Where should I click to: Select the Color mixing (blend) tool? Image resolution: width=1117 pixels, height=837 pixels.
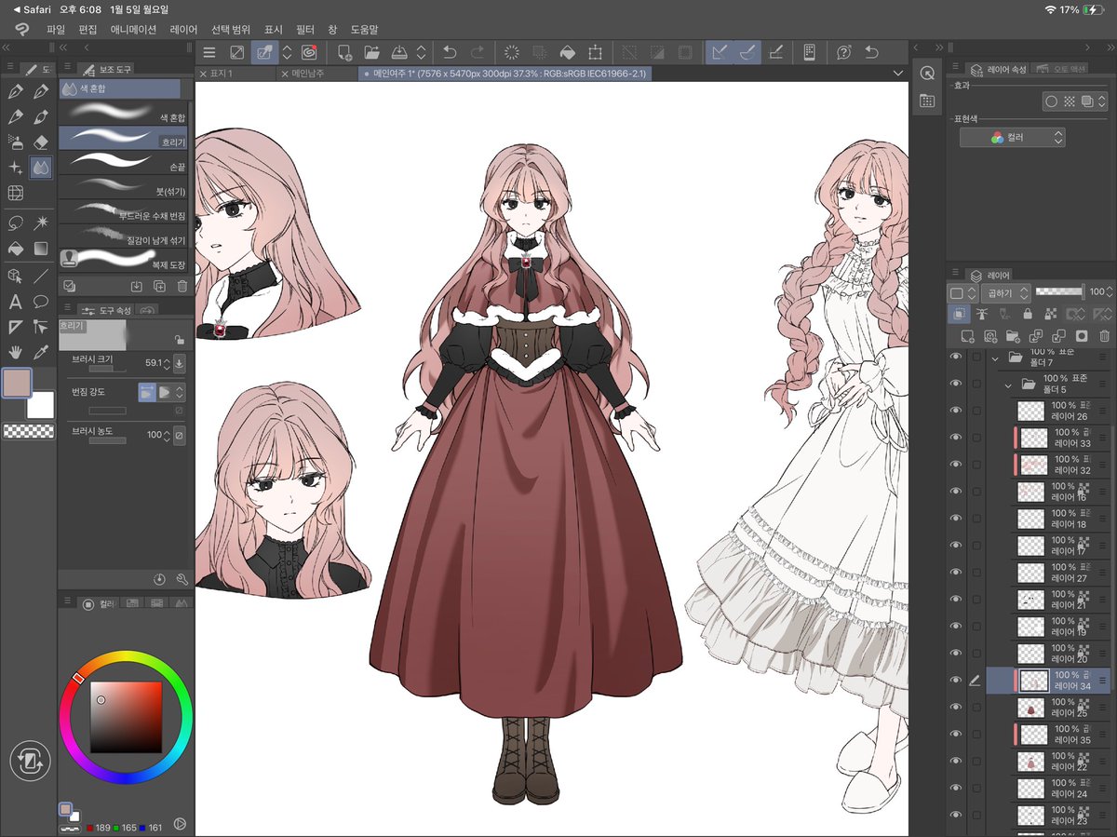(41, 168)
